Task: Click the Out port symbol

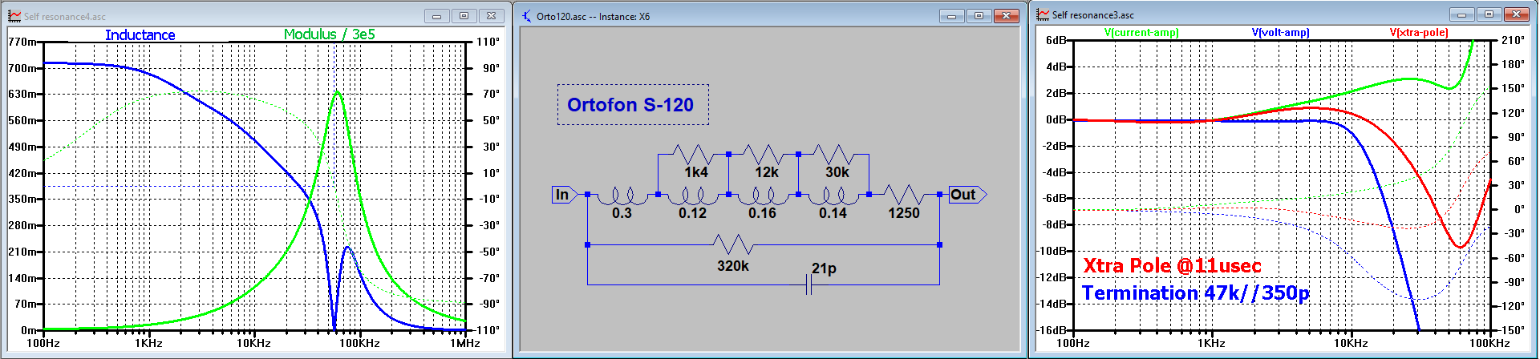Action: point(967,195)
